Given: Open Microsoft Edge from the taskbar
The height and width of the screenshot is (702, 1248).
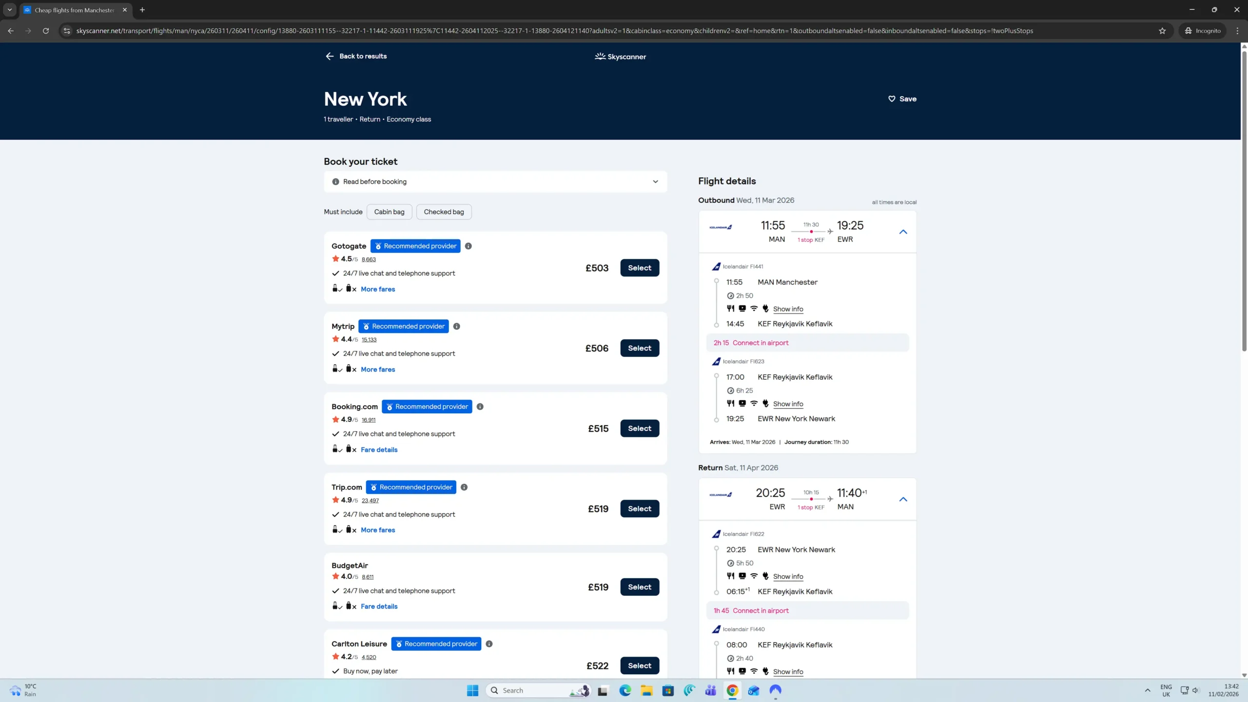Looking at the screenshot, I should point(625,690).
